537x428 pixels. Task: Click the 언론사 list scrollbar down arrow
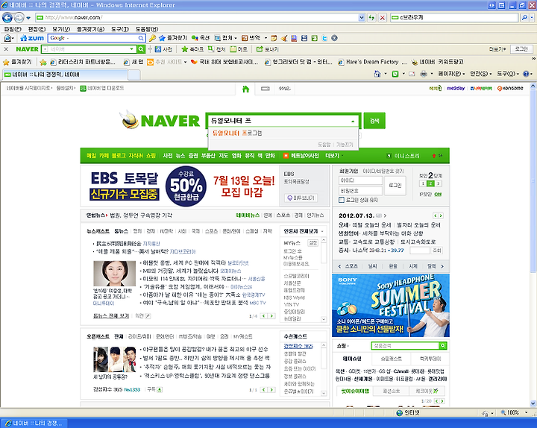[323, 319]
